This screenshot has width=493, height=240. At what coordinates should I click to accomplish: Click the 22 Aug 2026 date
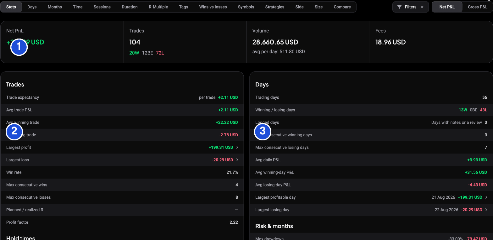(447, 210)
